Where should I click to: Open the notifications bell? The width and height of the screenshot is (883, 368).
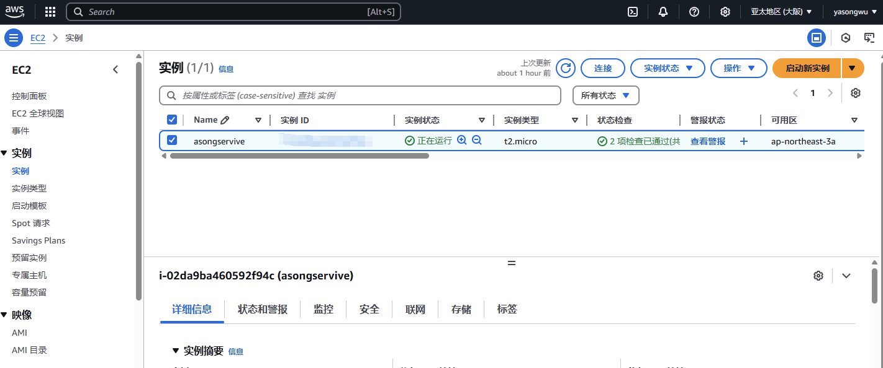click(663, 12)
